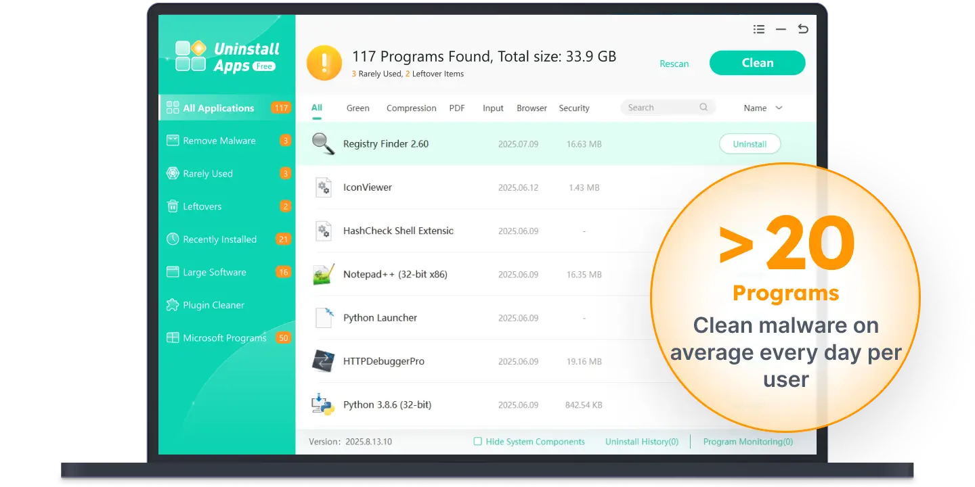Open Program Monitoring(0)
The width and height of the screenshot is (975, 487).
tap(748, 442)
